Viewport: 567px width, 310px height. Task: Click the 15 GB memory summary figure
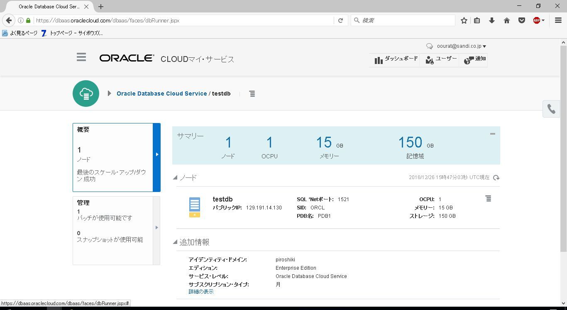pyautogui.click(x=330, y=143)
